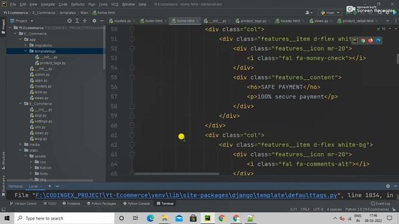Collapse the templatetags folder
This screenshot has width=399, height=224.
coord(26,51)
